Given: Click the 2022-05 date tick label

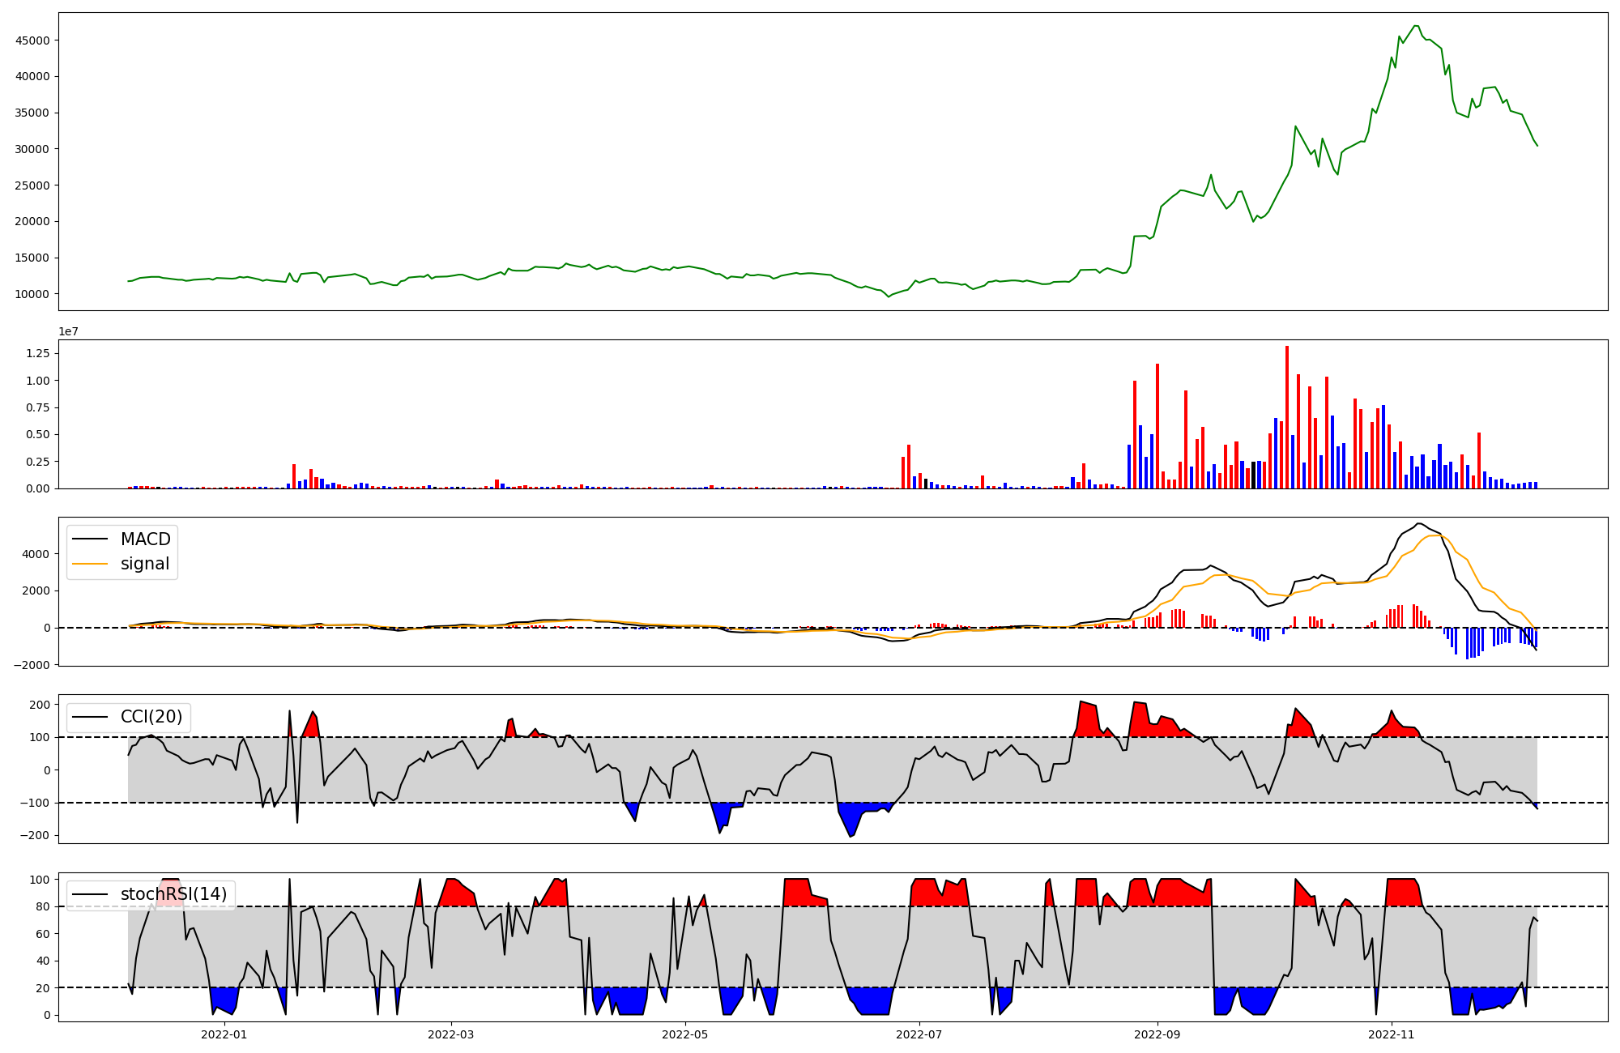Looking at the screenshot, I should pyautogui.click(x=685, y=1034).
